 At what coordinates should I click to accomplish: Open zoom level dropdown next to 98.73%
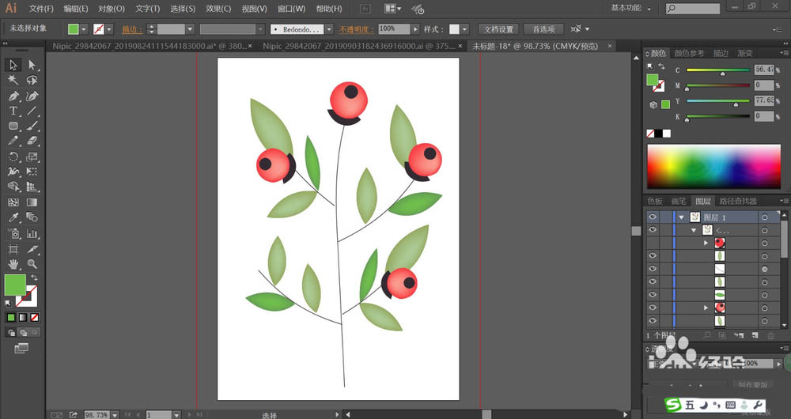click(115, 415)
